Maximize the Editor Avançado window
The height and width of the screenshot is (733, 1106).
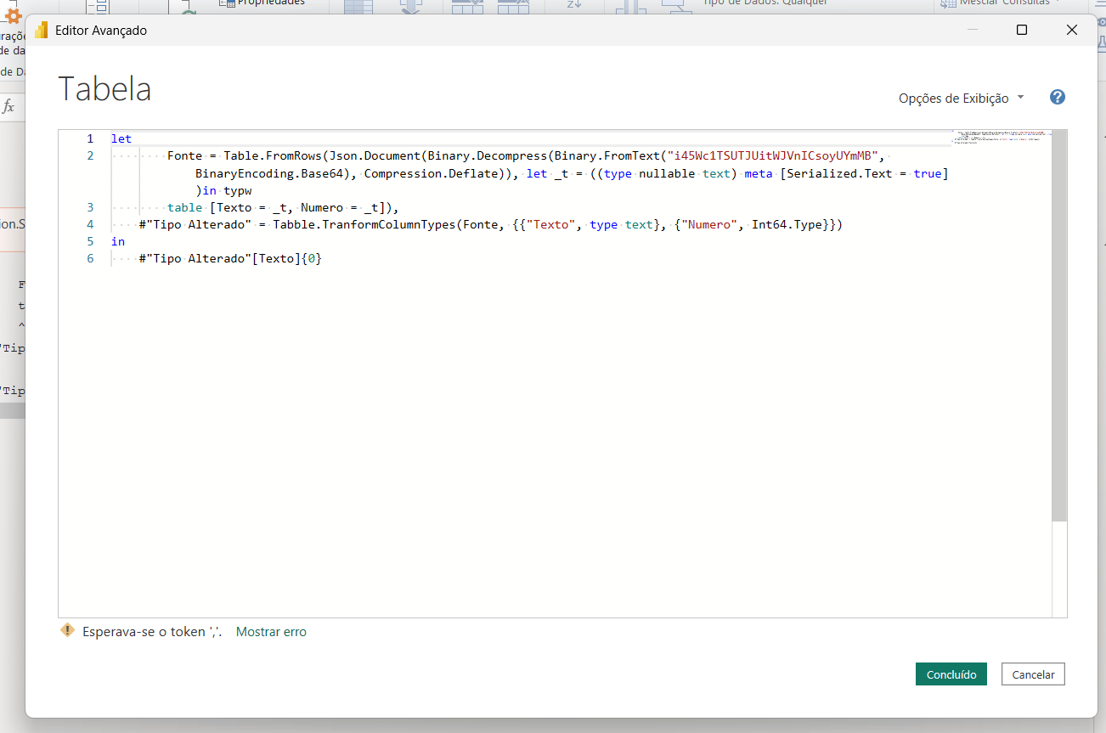[1022, 30]
